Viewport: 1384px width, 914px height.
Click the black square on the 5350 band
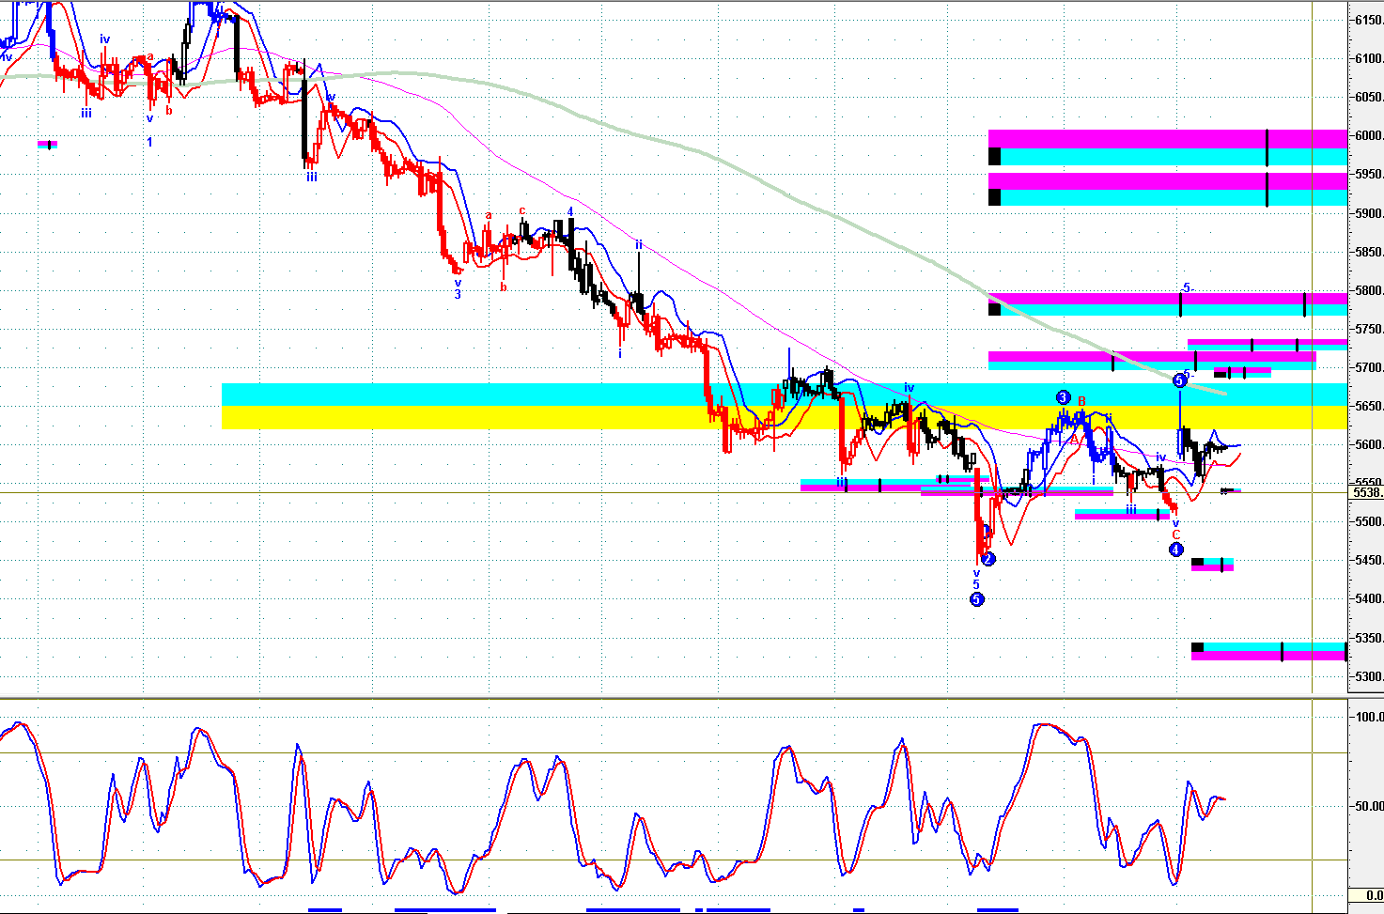point(1197,647)
